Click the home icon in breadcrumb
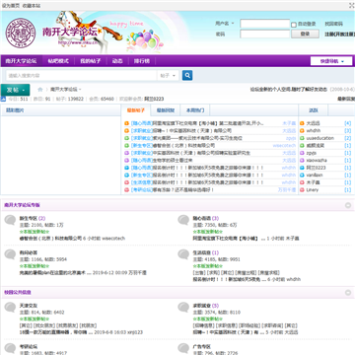355x355 pixels. coord(40,90)
